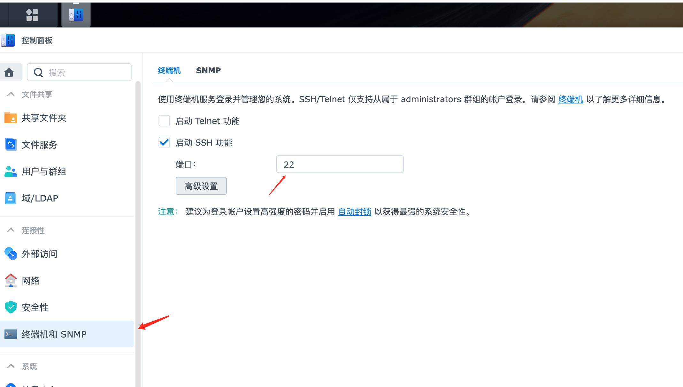Switch to the SNMP tab
This screenshot has height=387, width=683.
pos(208,70)
